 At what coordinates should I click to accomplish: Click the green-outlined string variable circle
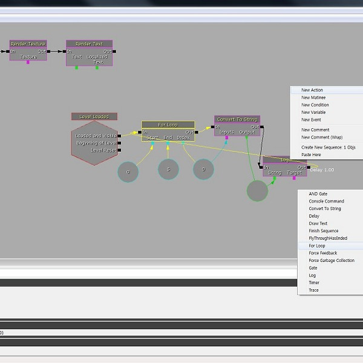click(257, 191)
